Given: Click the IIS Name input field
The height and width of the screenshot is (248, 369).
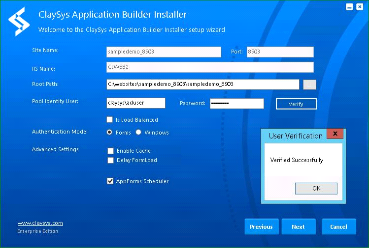Looking at the screenshot, I should point(210,67).
